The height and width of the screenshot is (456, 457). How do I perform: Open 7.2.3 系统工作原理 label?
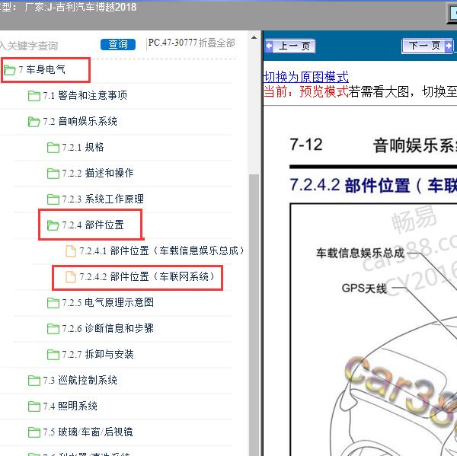click(x=103, y=199)
